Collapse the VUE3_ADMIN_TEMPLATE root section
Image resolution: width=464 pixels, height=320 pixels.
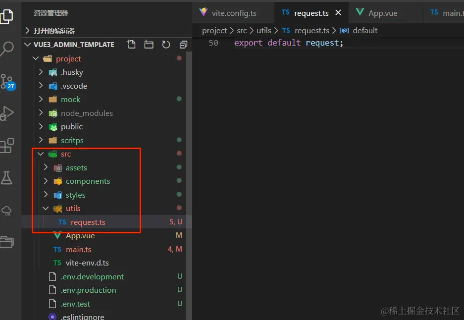(x=28, y=45)
